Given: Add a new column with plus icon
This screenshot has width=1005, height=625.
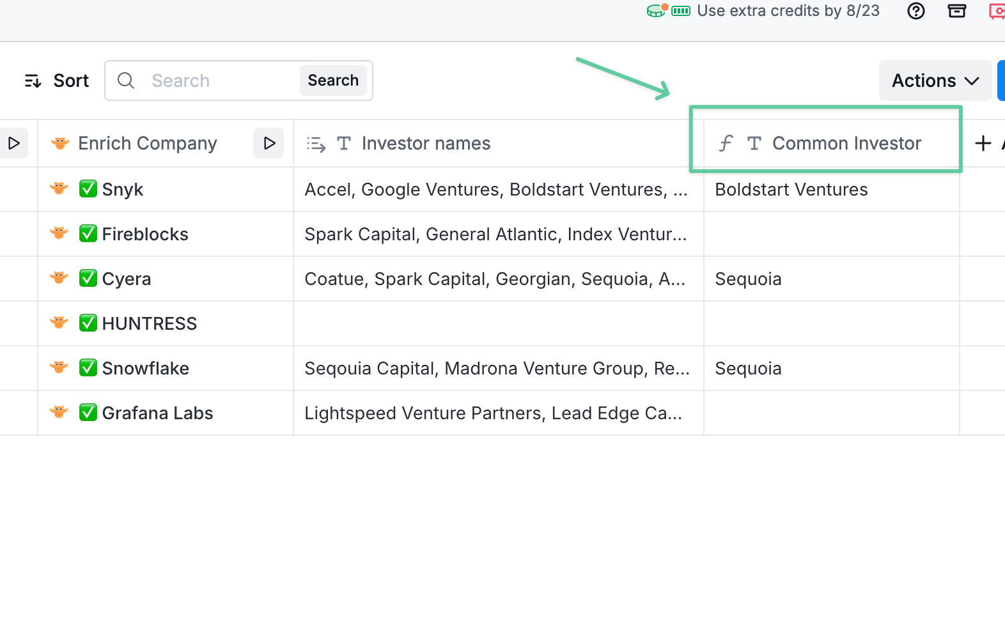Looking at the screenshot, I should [983, 143].
